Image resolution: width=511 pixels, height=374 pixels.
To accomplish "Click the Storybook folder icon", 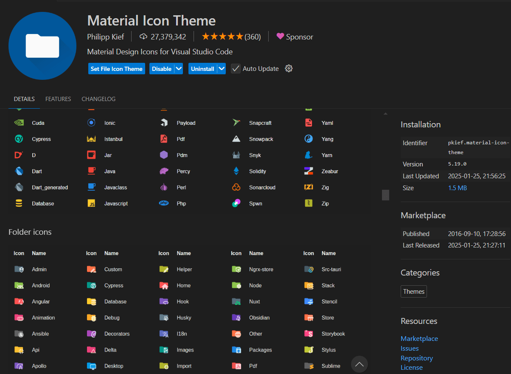I will [309, 334].
